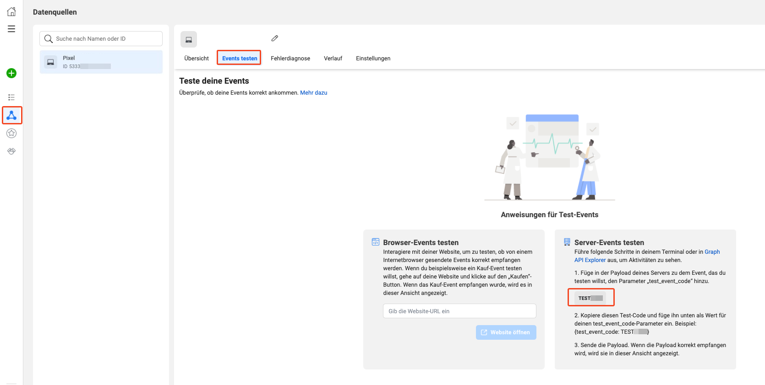765x385 pixels.
Task: Select the Events testen tab
Action: [240, 59]
